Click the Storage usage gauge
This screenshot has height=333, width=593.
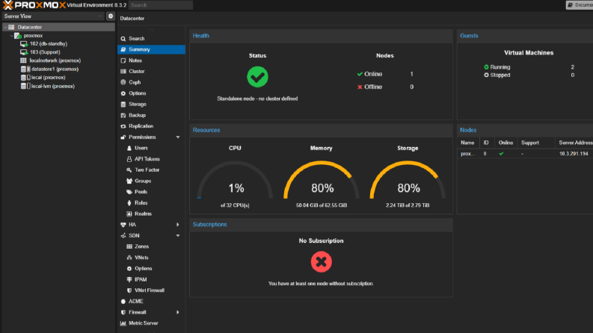408,181
